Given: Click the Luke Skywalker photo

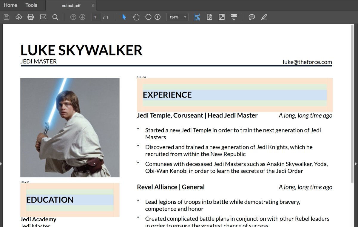Looking at the screenshot, I should (70, 128).
